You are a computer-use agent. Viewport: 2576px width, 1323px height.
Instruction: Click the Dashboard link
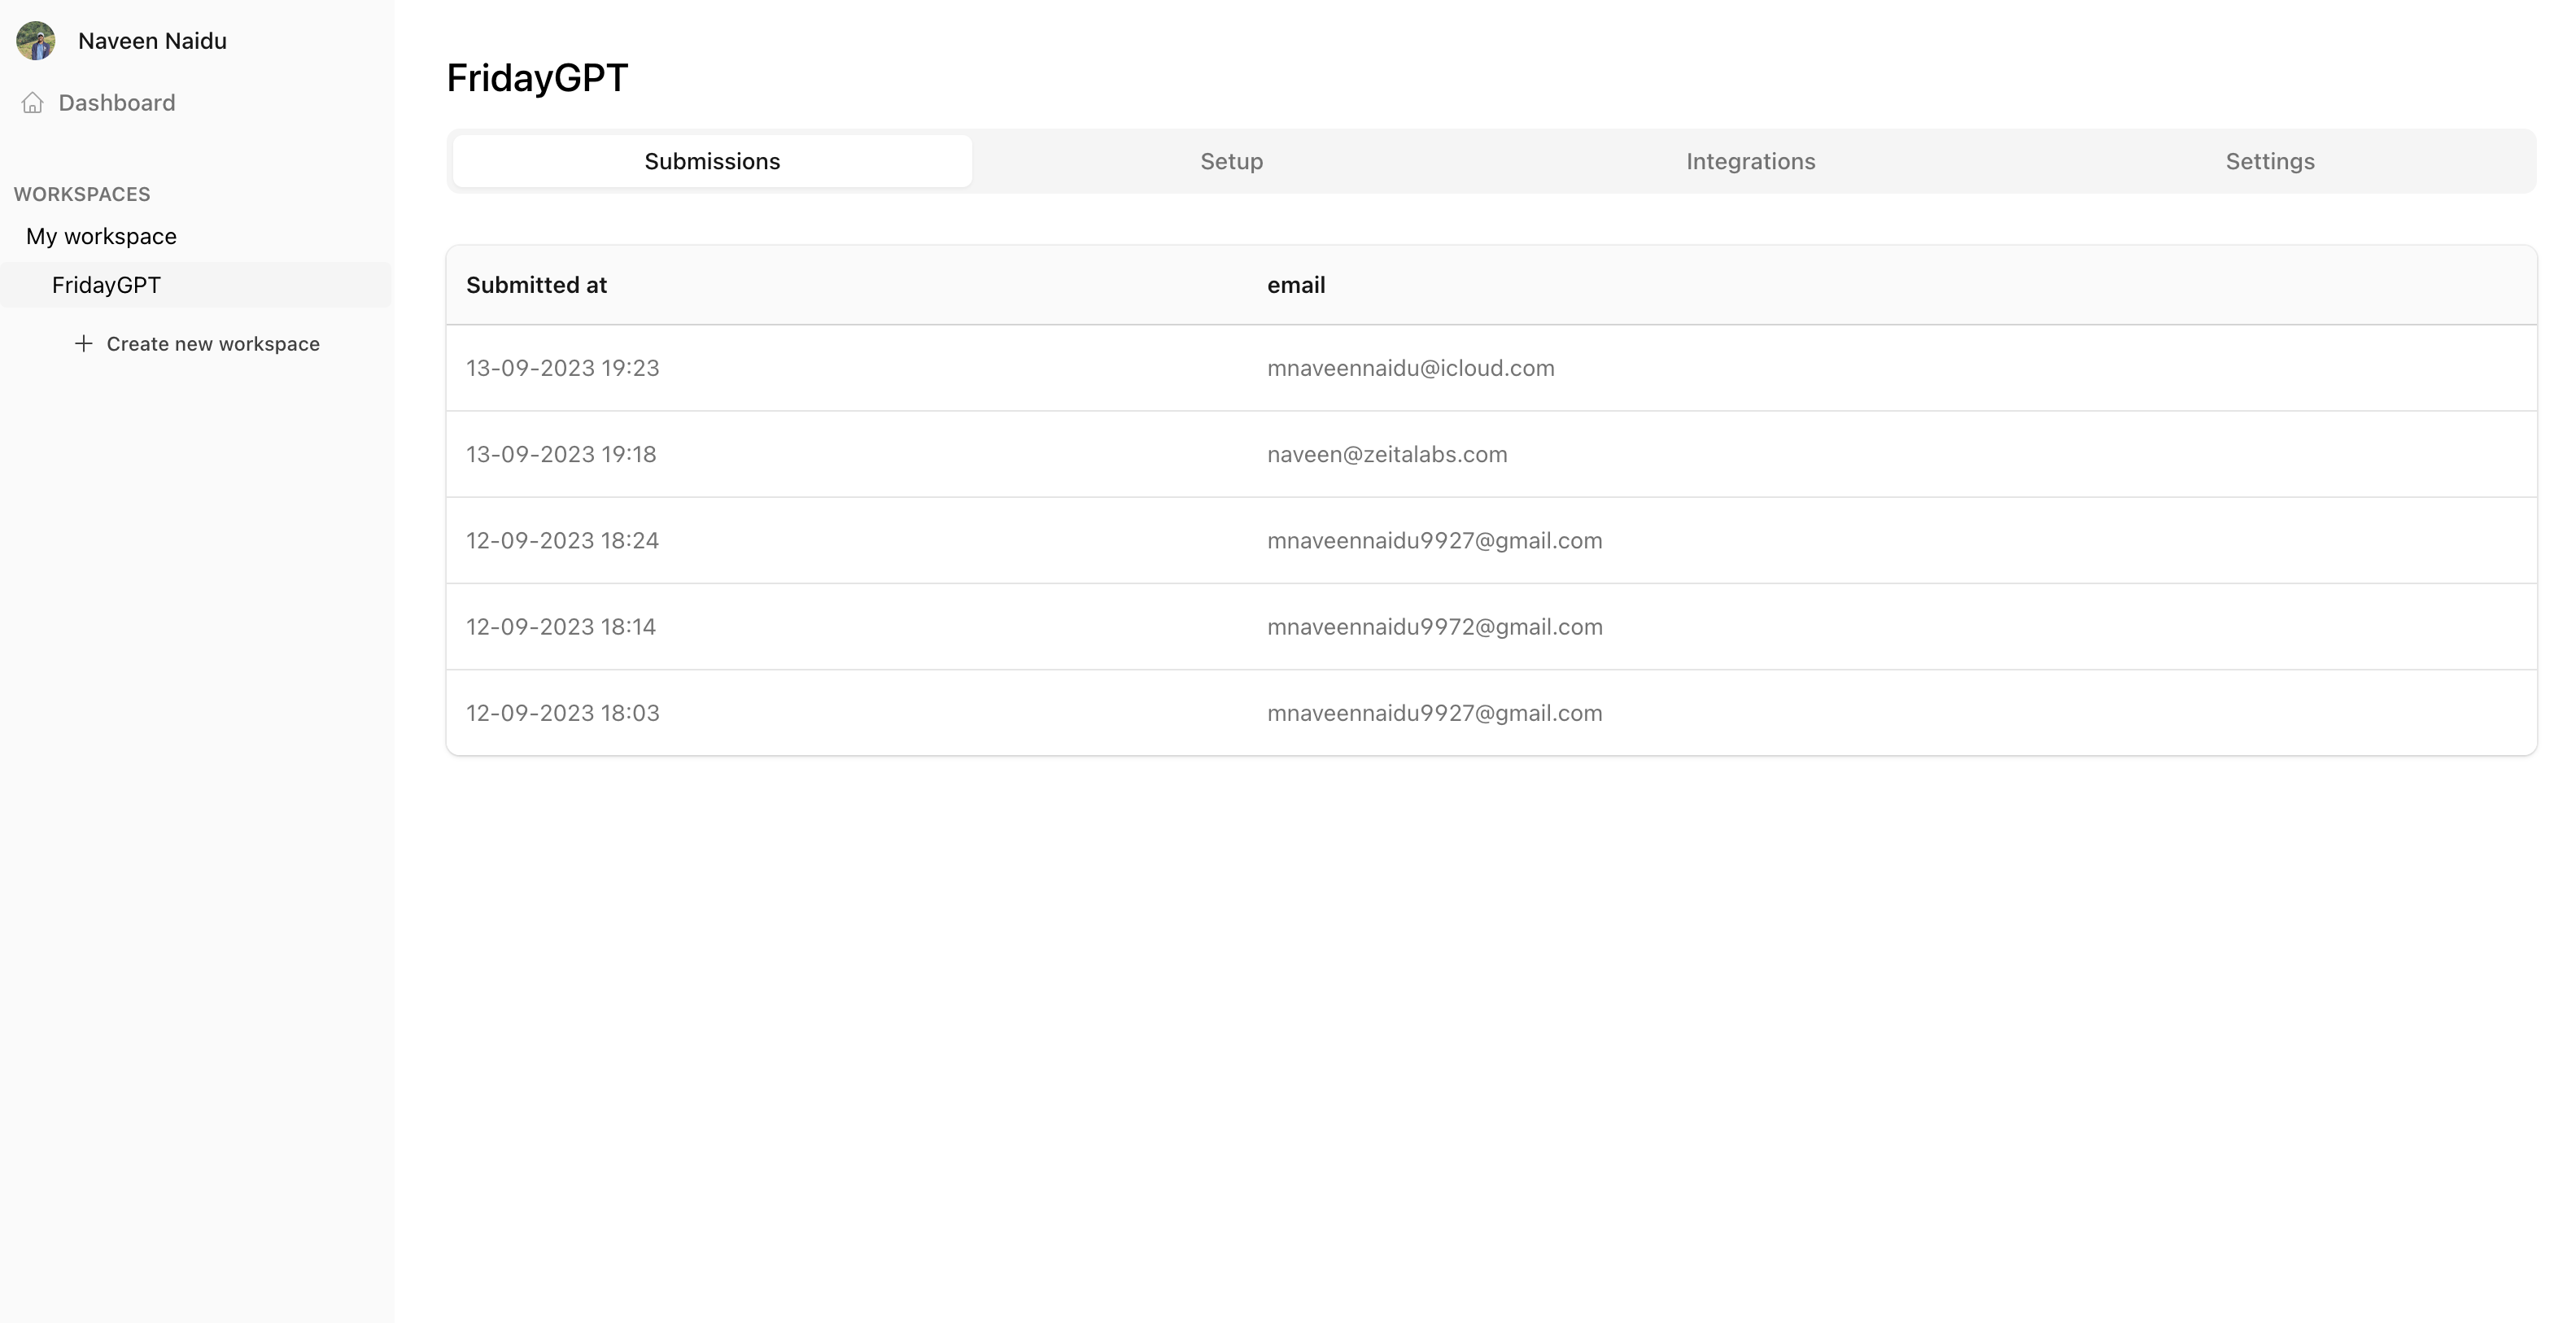116,102
